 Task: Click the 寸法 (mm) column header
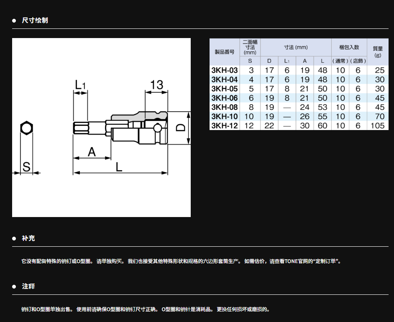(296, 47)
